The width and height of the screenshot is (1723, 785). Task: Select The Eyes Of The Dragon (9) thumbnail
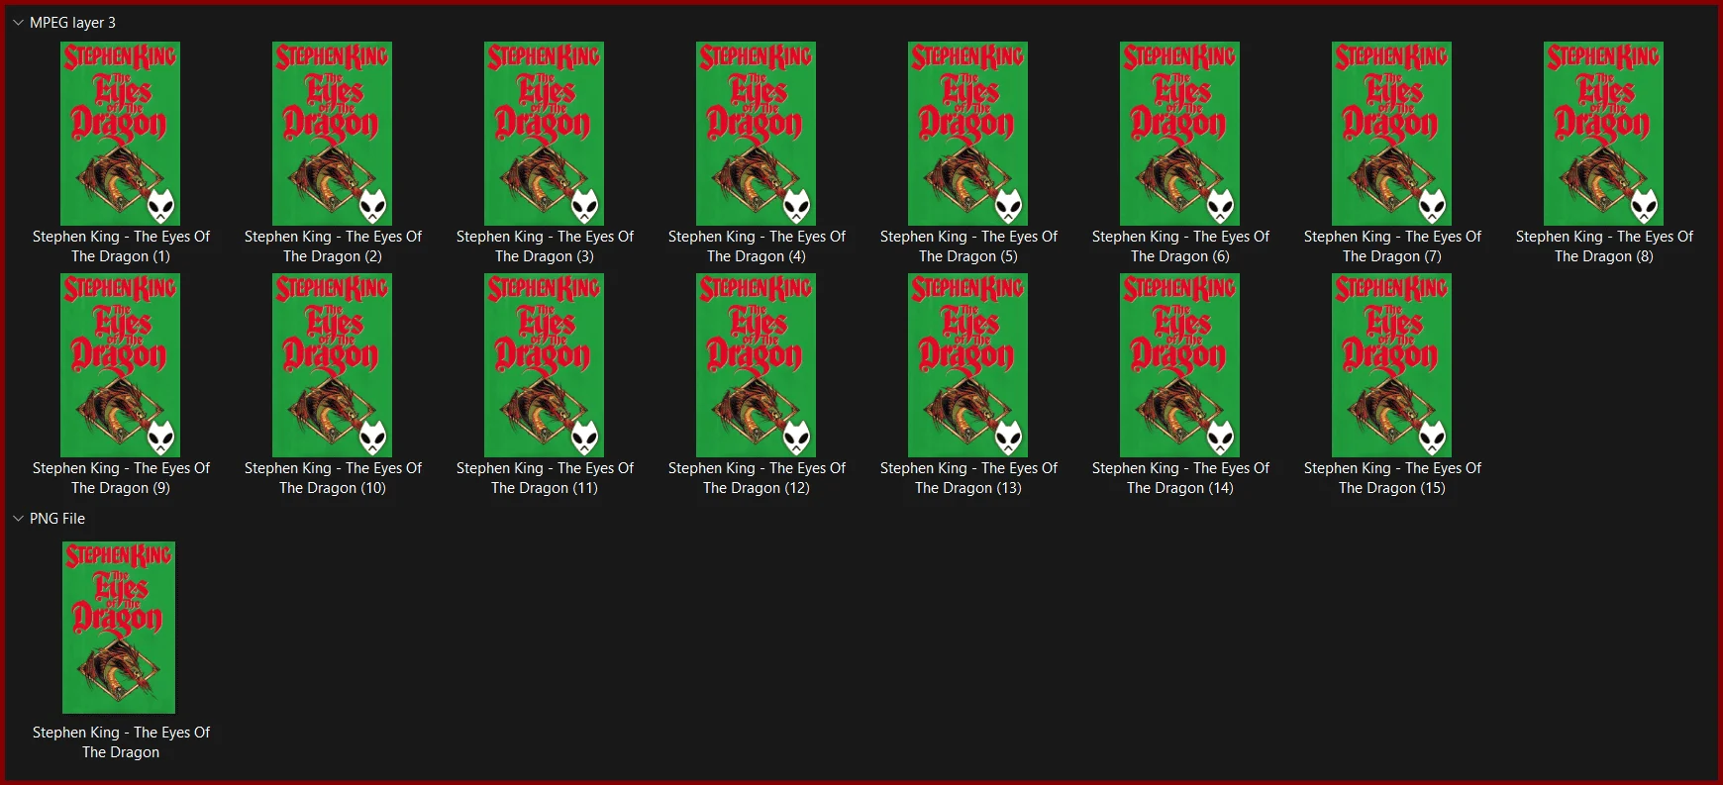click(x=120, y=365)
